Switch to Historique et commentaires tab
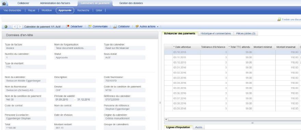301x130 pixels. [215, 33]
